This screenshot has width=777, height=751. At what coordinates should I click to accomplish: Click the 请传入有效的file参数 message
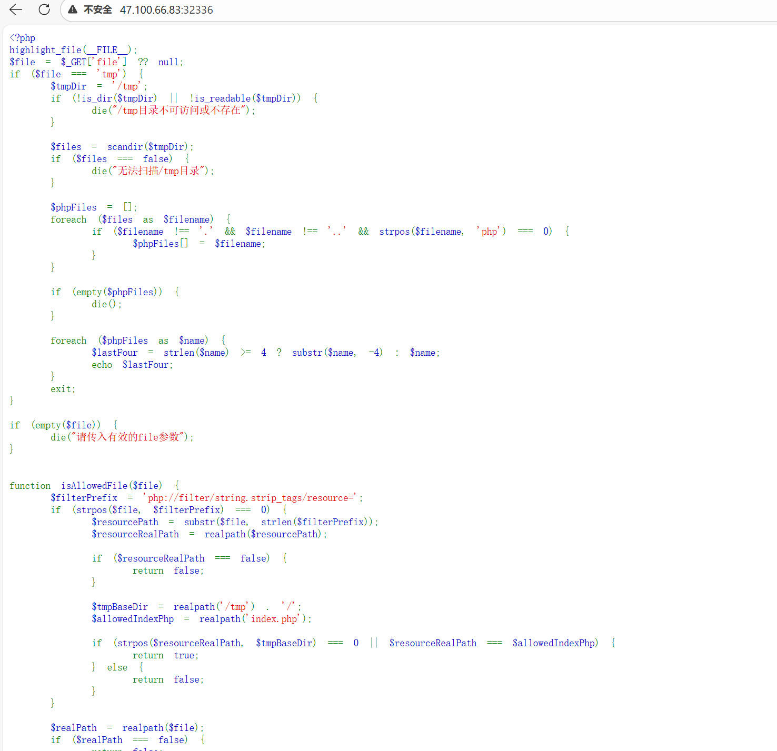pyautogui.click(x=126, y=437)
